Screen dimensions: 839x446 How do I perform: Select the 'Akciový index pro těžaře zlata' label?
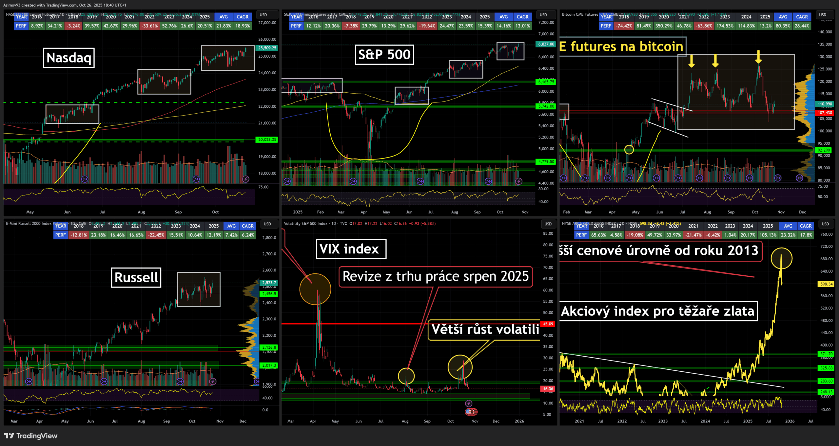(x=658, y=311)
